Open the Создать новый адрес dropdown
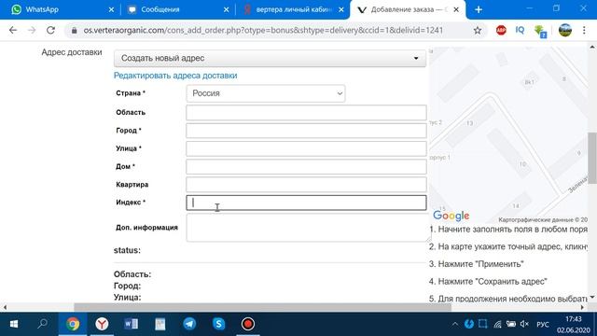 click(270, 58)
